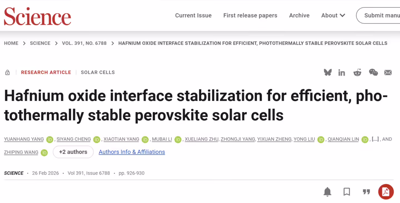
Task: Share article on Bluesky
Action: coord(328,73)
